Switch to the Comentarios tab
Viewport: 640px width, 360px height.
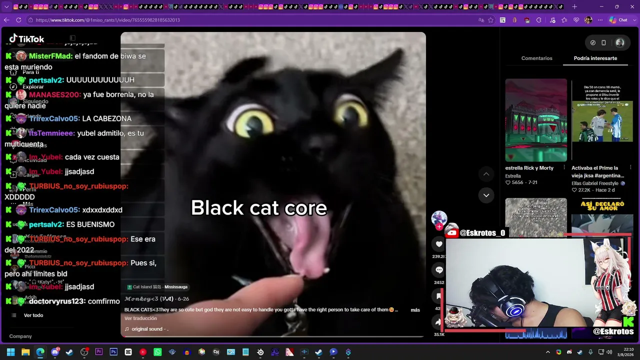tap(537, 58)
